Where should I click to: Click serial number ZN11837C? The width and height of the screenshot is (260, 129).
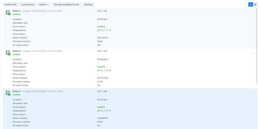[103, 38]
